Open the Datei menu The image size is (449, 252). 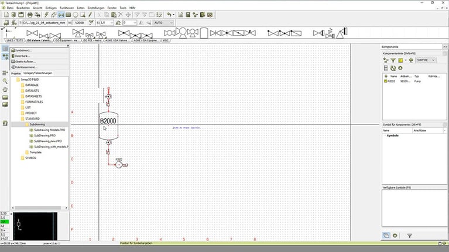pos(10,8)
